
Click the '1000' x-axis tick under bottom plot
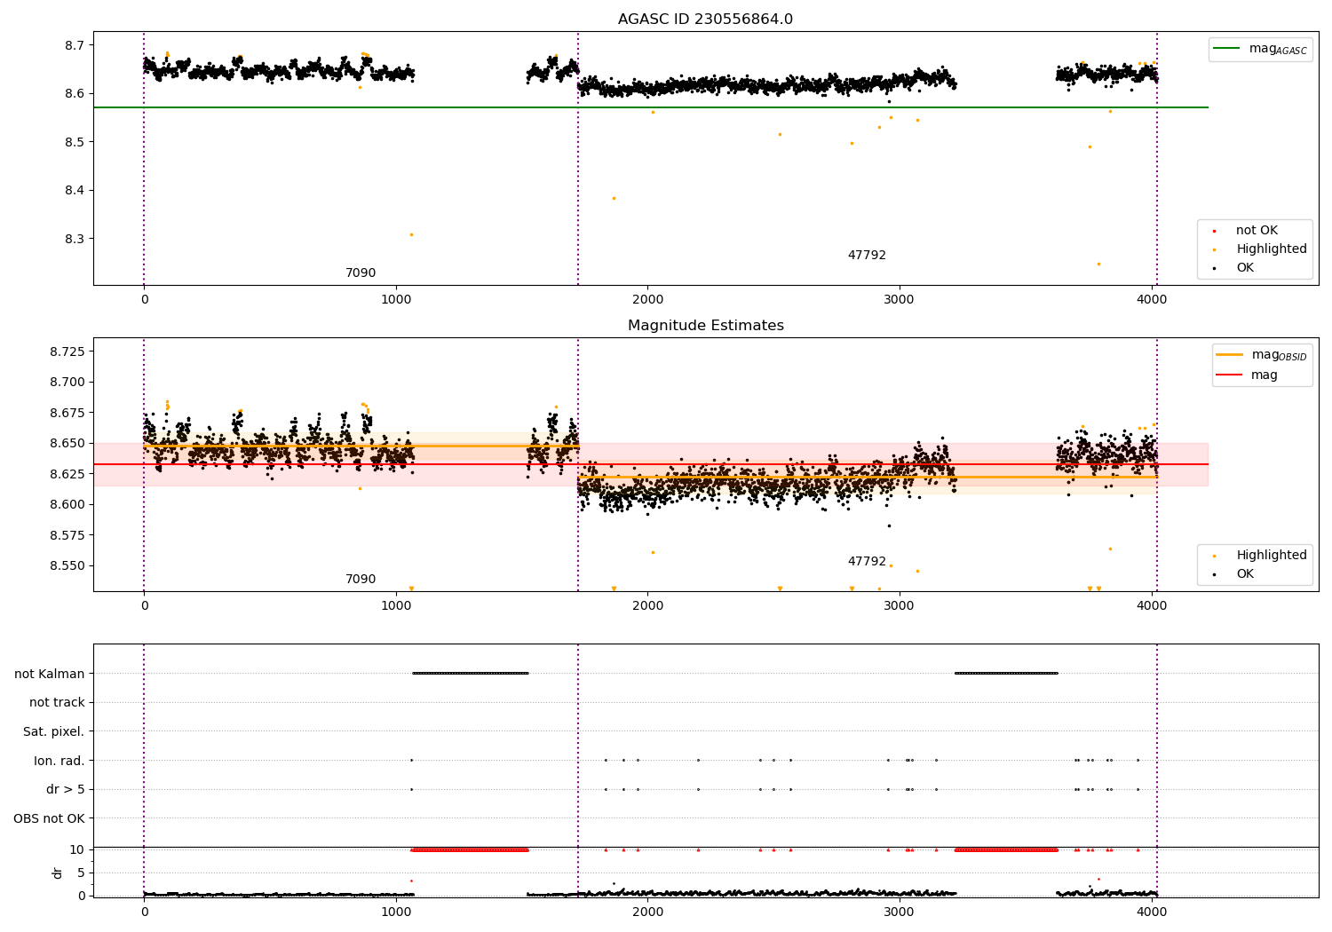click(396, 912)
